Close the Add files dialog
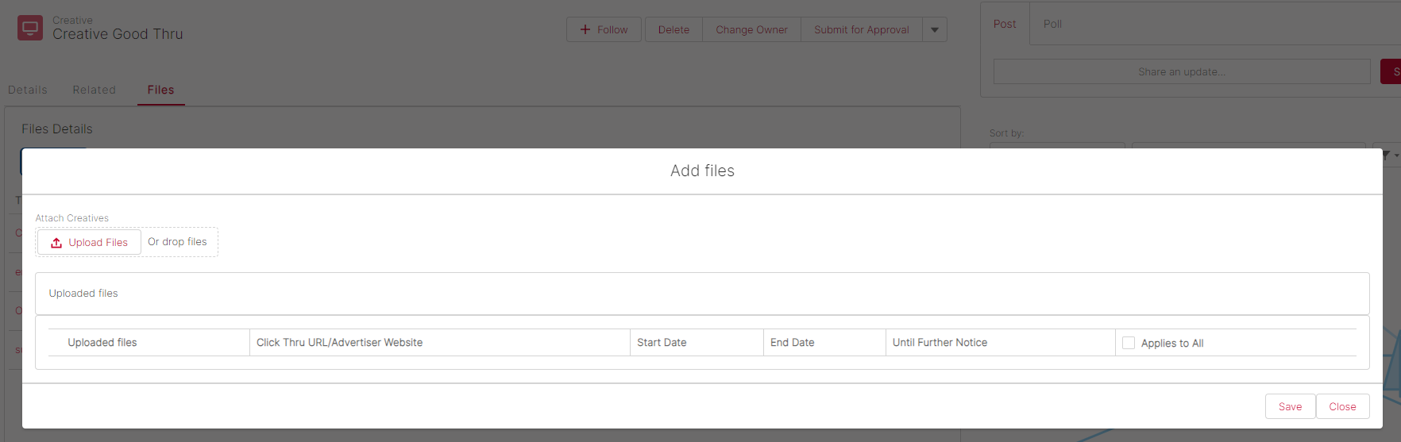 point(1342,406)
